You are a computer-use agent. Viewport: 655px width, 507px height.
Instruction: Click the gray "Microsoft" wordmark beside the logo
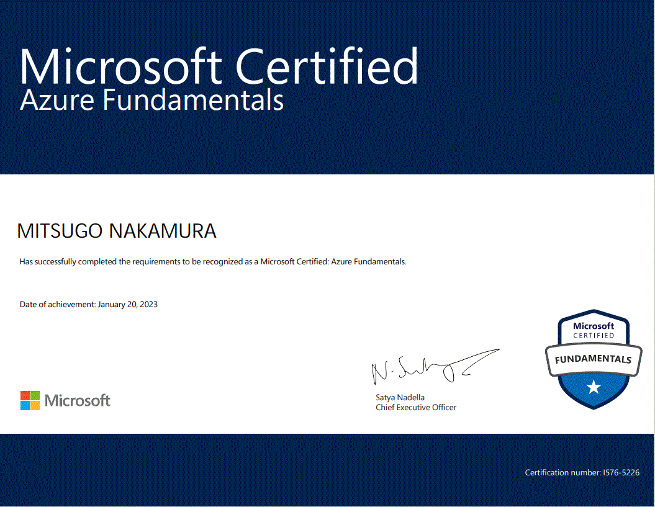(x=77, y=400)
